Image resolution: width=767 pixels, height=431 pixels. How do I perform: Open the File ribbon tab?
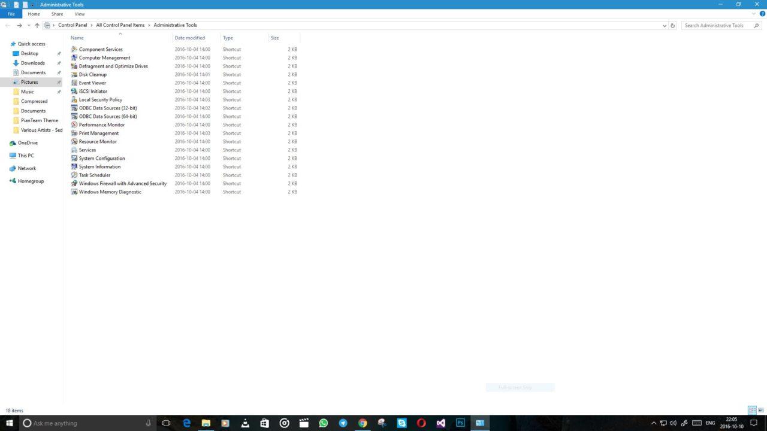coord(11,14)
